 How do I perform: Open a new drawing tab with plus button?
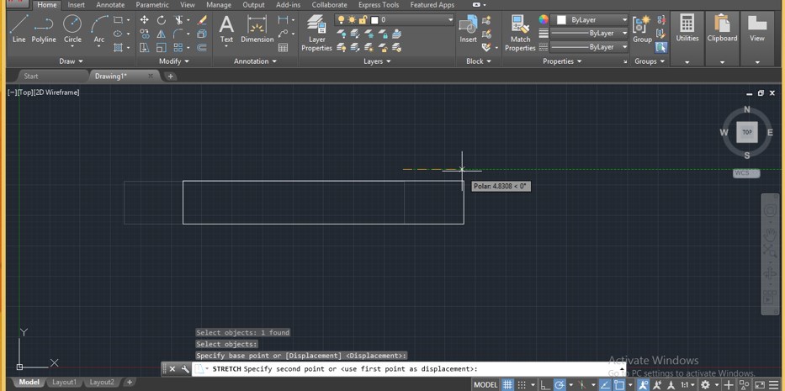[171, 77]
